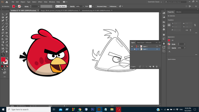The width and height of the screenshot is (199, 112).
Task: Create new layer in Layers panel
Action: point(153,67)
